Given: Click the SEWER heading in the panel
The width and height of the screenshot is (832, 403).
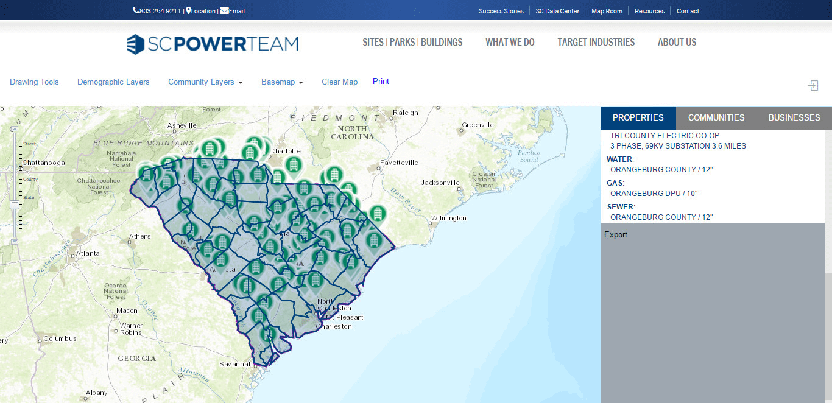Looking at the screenshot, I should [x=621, y=207].
